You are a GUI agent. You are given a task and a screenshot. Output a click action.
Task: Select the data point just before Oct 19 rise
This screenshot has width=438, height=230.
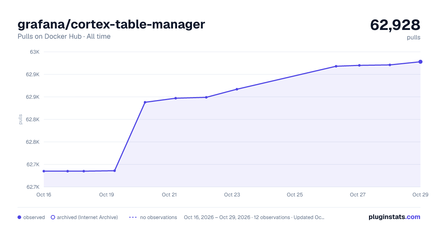click(115, 171)
